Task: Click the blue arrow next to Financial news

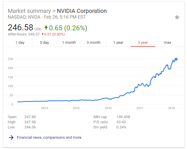Action: (x=11, y=137)
